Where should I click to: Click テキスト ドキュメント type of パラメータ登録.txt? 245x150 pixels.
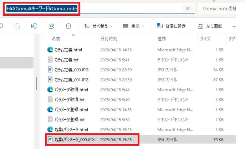tap(173, 120)
